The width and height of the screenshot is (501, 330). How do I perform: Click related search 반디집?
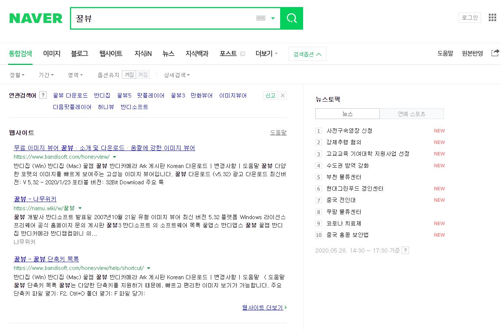(x=102, y=95)
